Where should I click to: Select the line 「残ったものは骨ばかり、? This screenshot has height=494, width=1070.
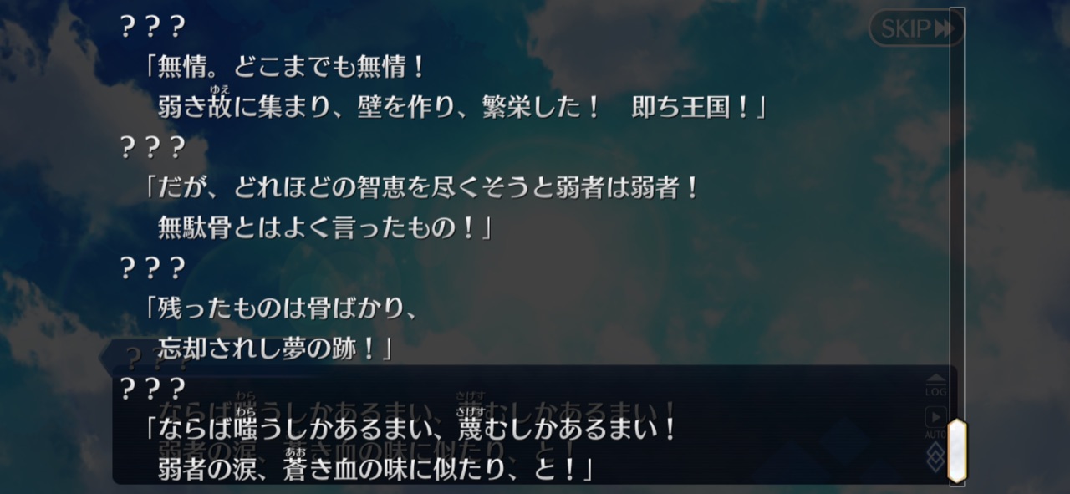[281, 308]
